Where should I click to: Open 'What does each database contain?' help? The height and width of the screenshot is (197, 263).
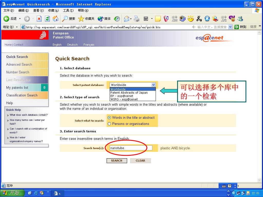(x=29, y=115)
